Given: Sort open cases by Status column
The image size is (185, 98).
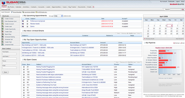Looking at the screenshot, I should pos(131,64).
